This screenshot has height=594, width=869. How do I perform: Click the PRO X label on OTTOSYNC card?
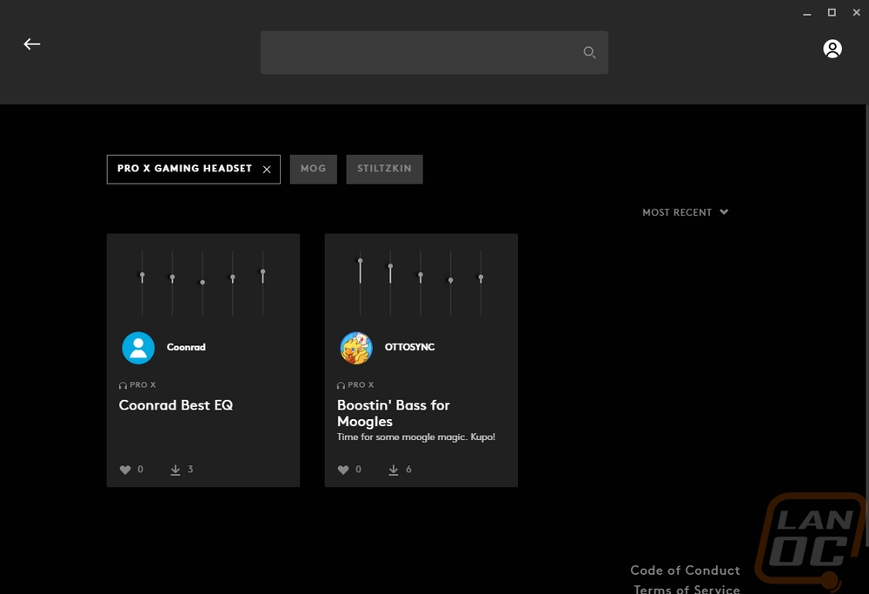(x=361, y=385)
